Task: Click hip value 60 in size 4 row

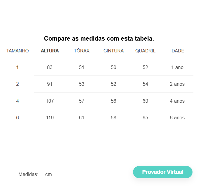Action: point(145,101)
